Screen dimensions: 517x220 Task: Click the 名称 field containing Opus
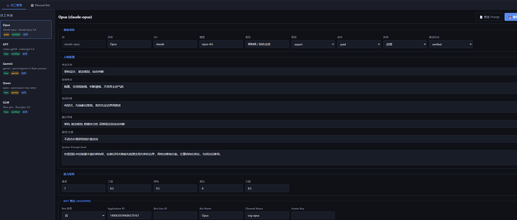[x=129, y=44]
